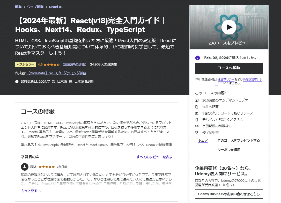
Task: Click モバイルとPCからアクセス text
Action: click(x=223, y=120)
